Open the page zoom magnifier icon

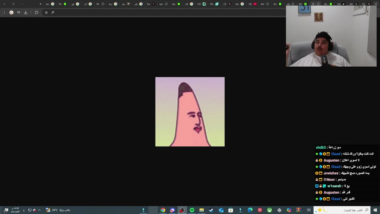pyautogui.click(x=53, y=12)
